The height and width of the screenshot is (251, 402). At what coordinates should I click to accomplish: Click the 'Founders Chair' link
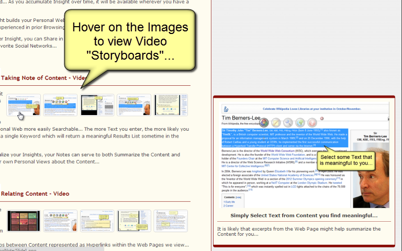(x=245, y=158)
